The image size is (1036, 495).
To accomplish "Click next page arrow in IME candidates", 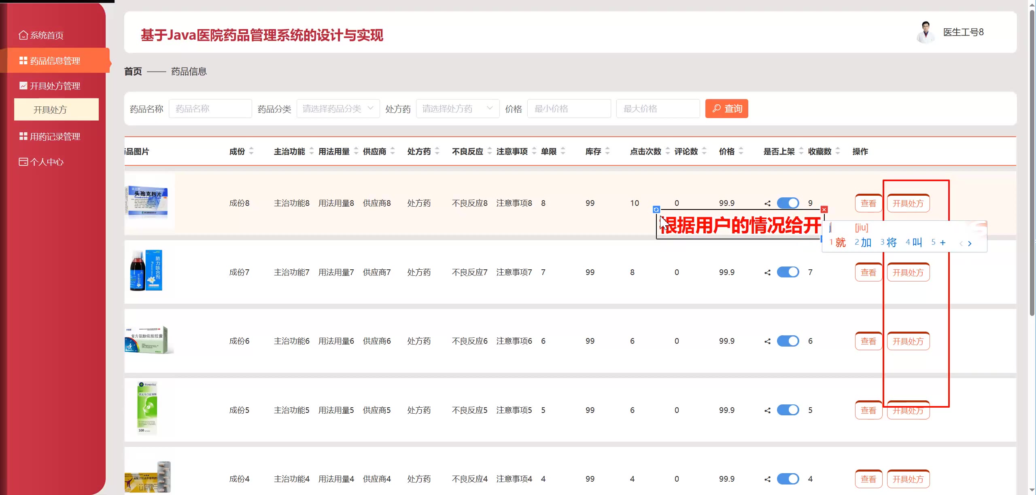I will coord(970,243).
